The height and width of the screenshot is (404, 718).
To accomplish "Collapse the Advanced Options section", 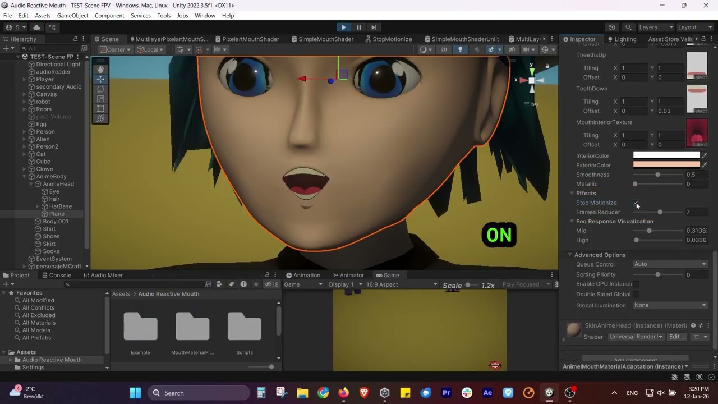I will tap(570, 255).
